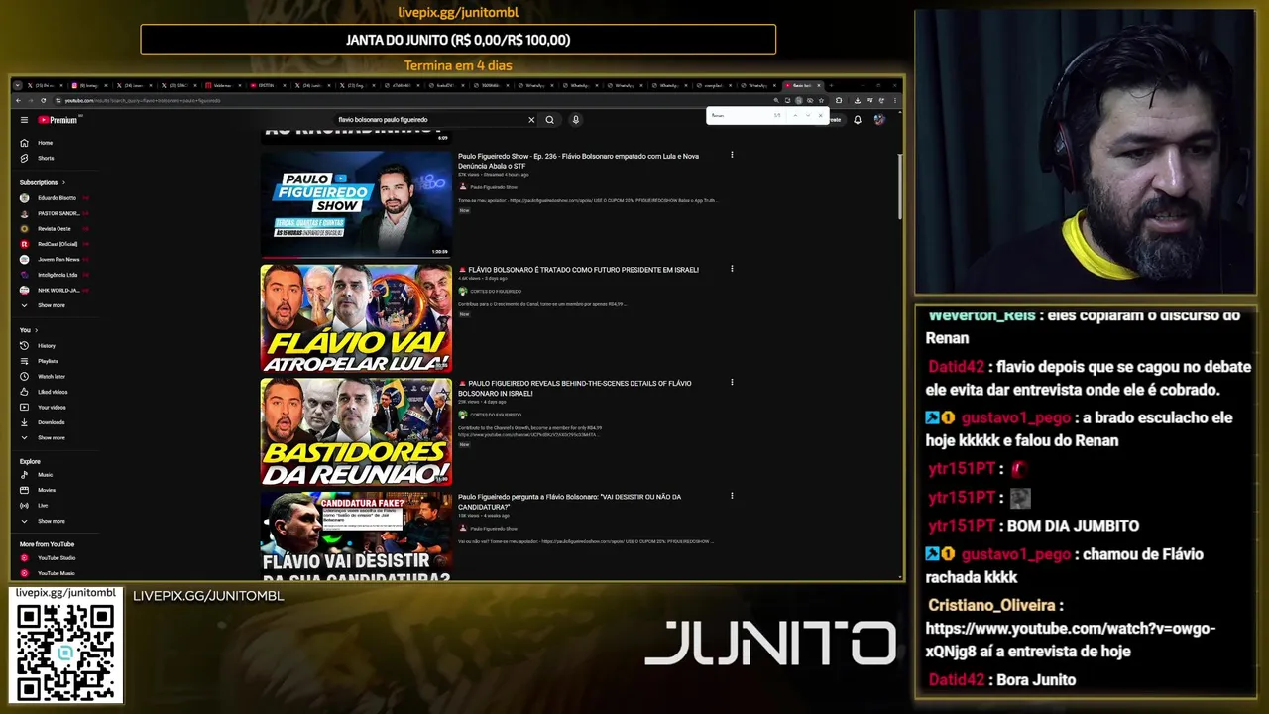Open Watch later list

[44, 377]
